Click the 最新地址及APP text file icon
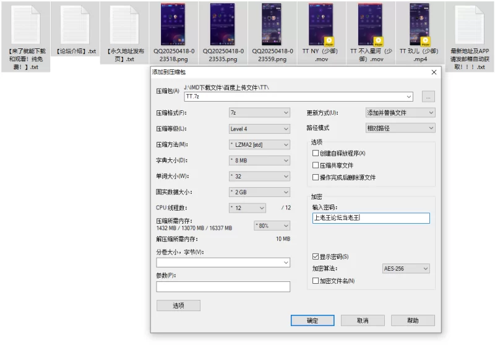Image resolution: width=495 pixels, height=347 pixels. 470,25
